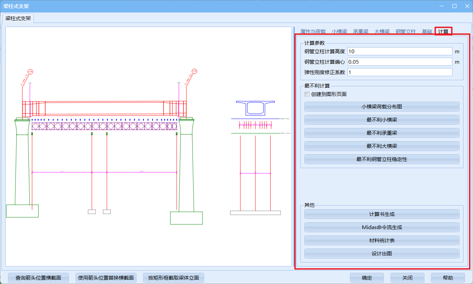Click the Midas命令流生成 button
Image resolution: width=473 pixels, height=284 pixels.
pos(382,227)
